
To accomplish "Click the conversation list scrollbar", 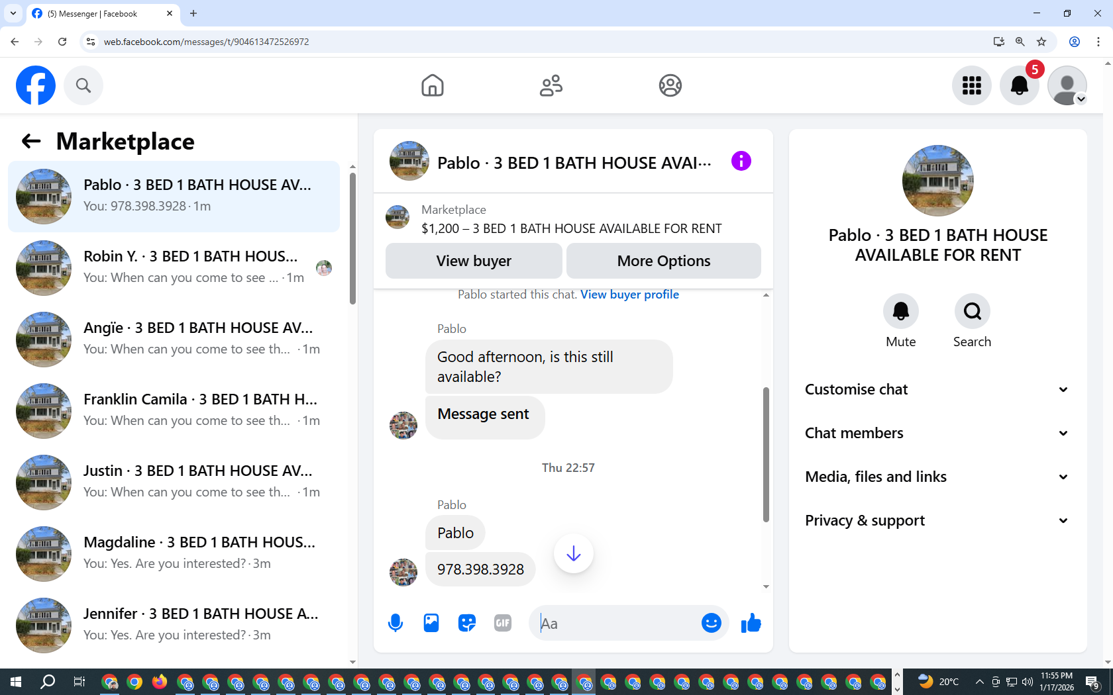I will 352,238.
